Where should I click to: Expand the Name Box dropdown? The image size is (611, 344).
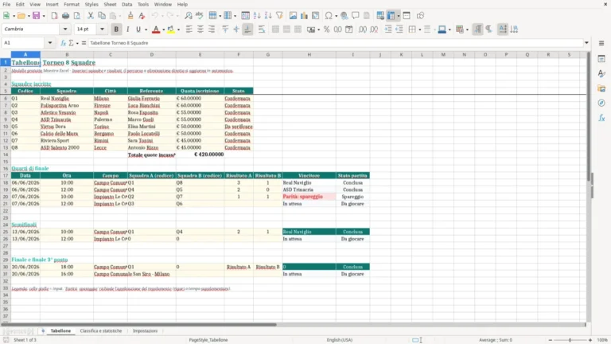(x=50, y=43)
